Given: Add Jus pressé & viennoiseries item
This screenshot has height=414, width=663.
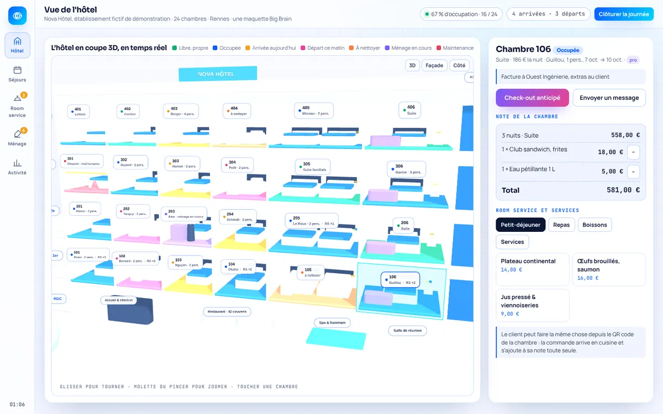Looking at the screenshot, I should (x=532, y=305).
